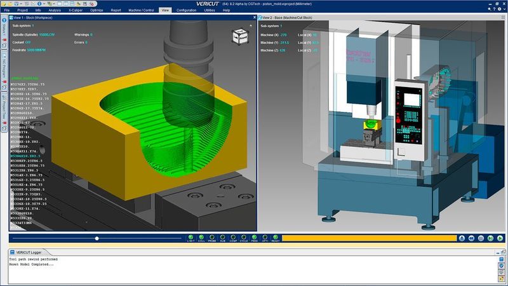Open the Help menu

click(x=226, y=10)
